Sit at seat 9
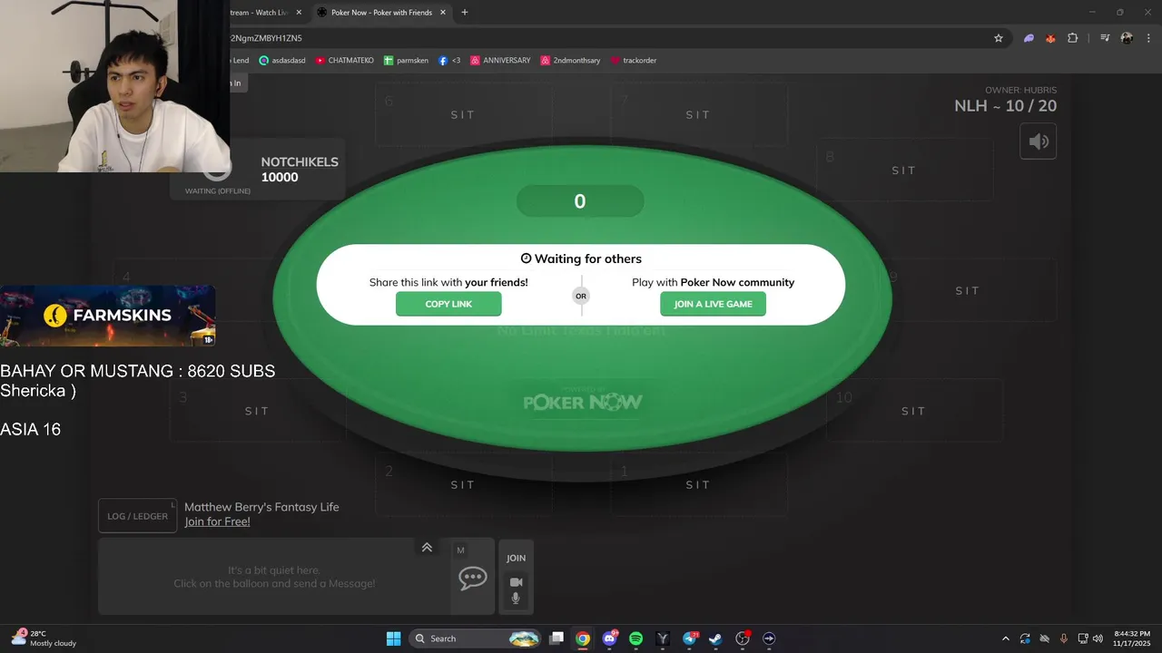Image resolution: width=1162 pixels, height=653 pixels. coord(968,290)
